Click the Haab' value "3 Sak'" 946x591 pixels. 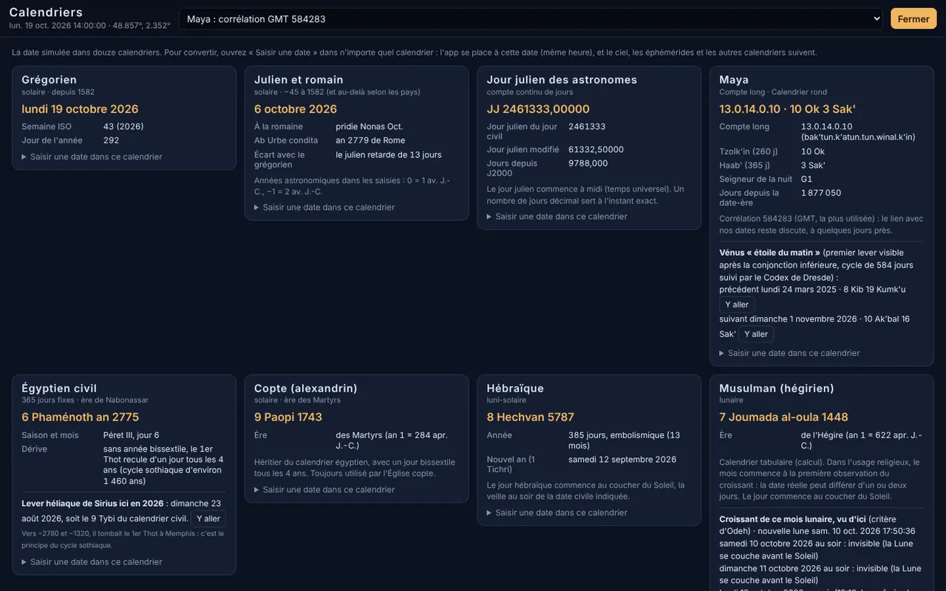point(814,165)
